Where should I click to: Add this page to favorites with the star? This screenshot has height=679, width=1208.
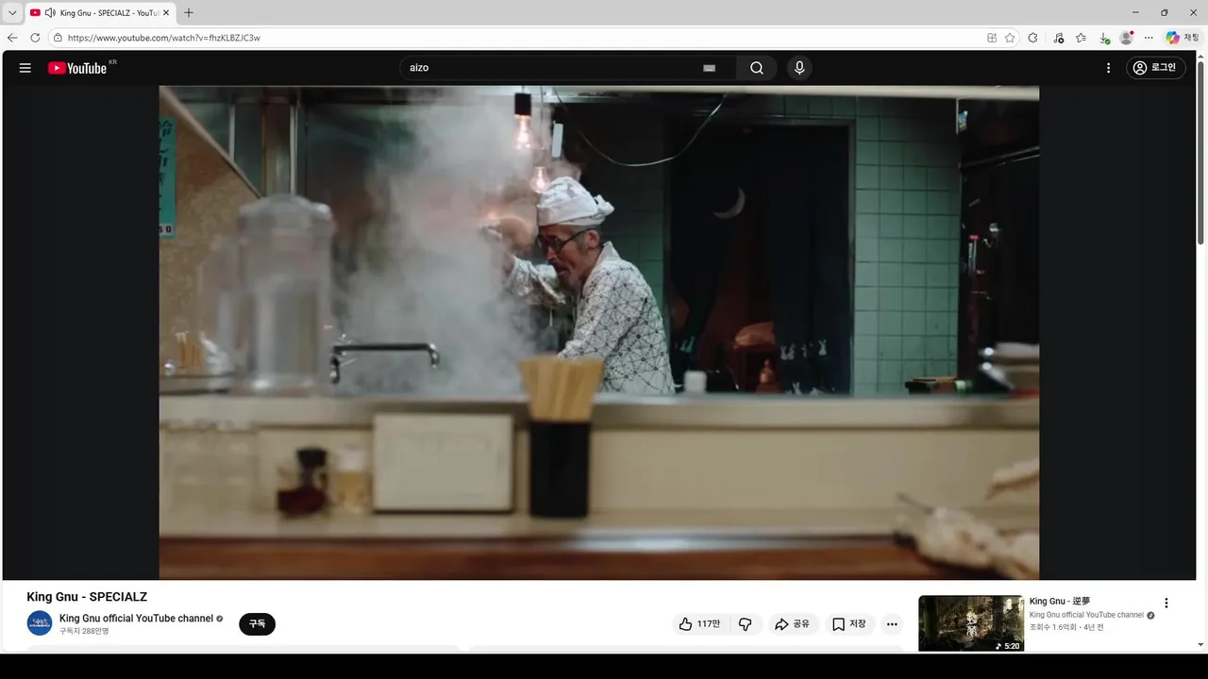[1010, 38]
